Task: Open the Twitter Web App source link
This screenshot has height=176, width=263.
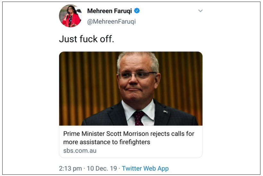Action: pyautogui.click(x=145, y=168)
